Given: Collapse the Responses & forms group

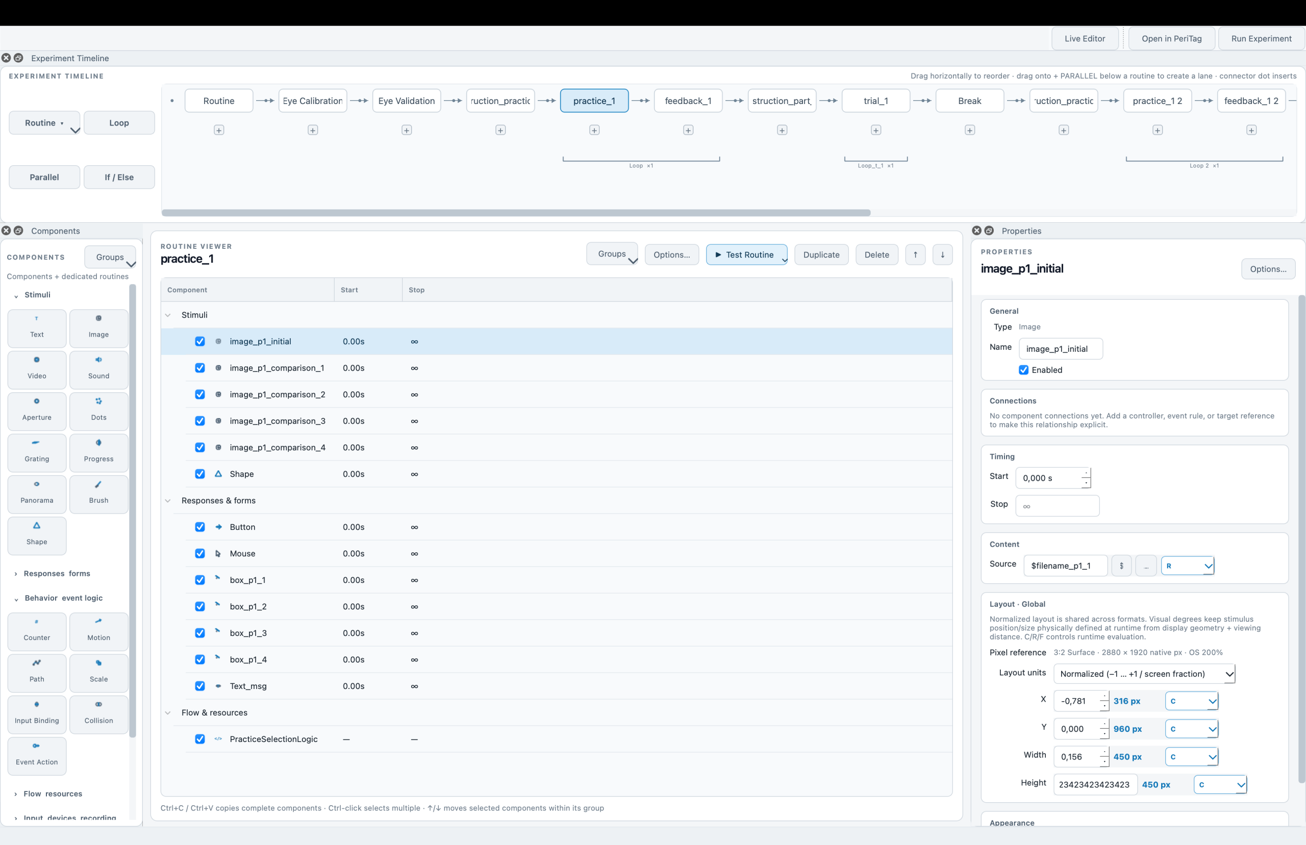Looking at the screenshot, I should (168, 500).
